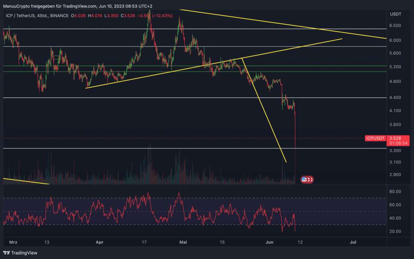The image size is (414, 259).
Task: Select the Mai date on time axis
Action: click(x=183, y=242)
